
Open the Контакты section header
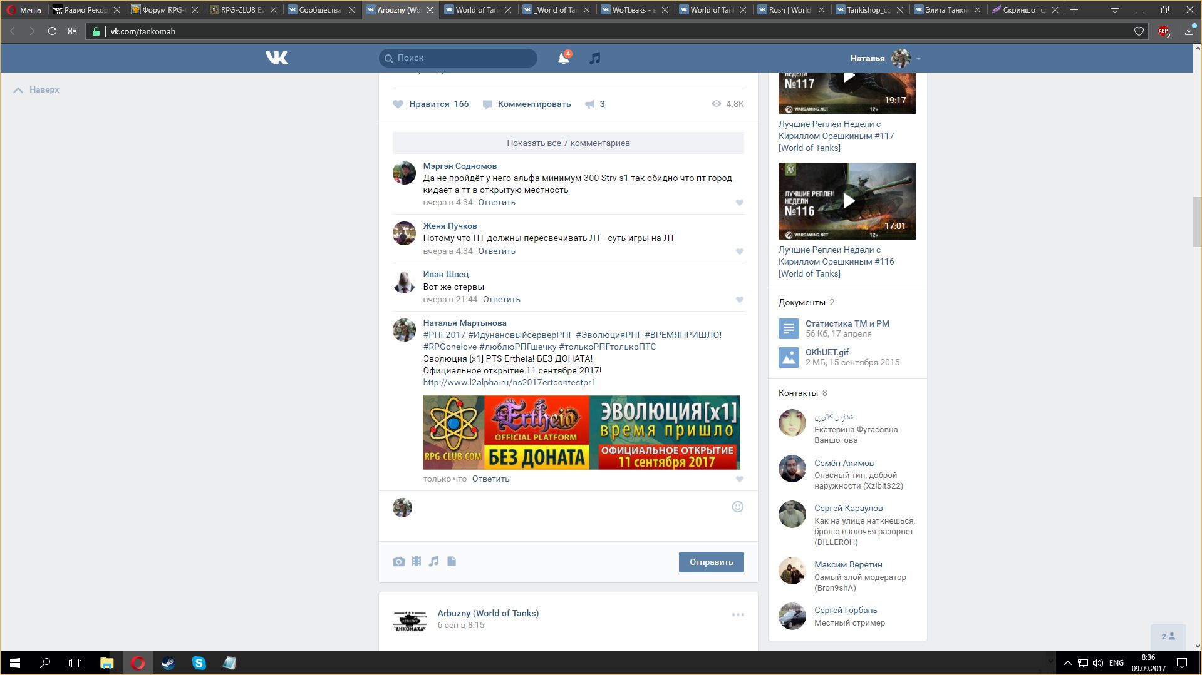[x=798, y=393]
